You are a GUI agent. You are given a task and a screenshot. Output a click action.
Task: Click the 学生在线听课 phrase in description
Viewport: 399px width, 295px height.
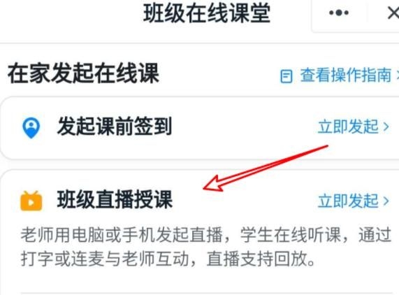tap(290, 235)
